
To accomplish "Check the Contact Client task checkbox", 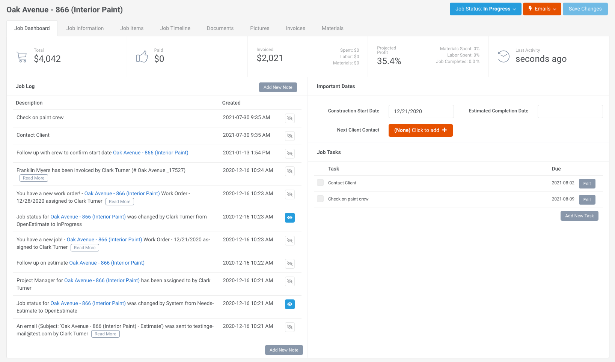I will (320, 182).
